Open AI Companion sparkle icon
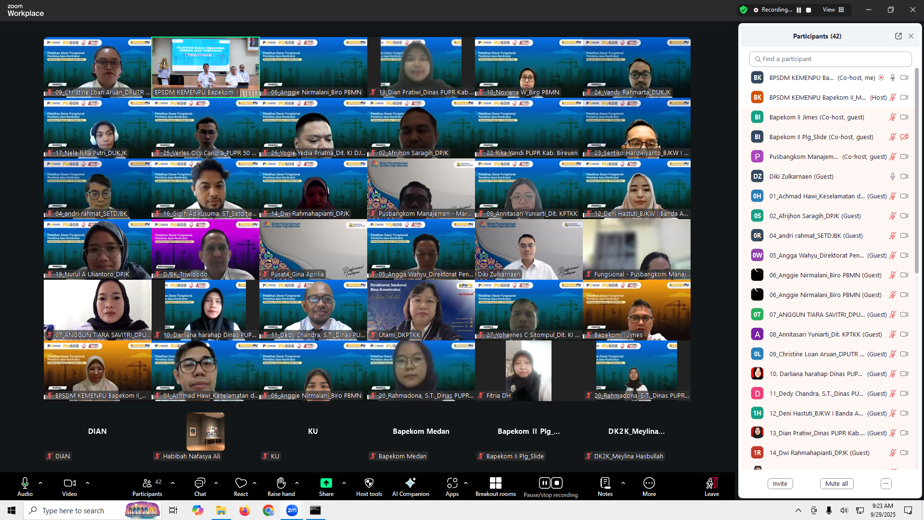This screenshot has height=520, width=924. pyautogui.click(x=411, y=483)
